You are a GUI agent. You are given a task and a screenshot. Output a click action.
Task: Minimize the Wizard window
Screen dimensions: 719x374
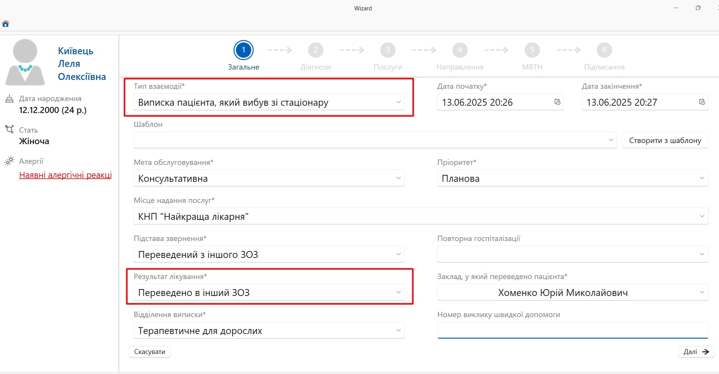pos(676,8)
